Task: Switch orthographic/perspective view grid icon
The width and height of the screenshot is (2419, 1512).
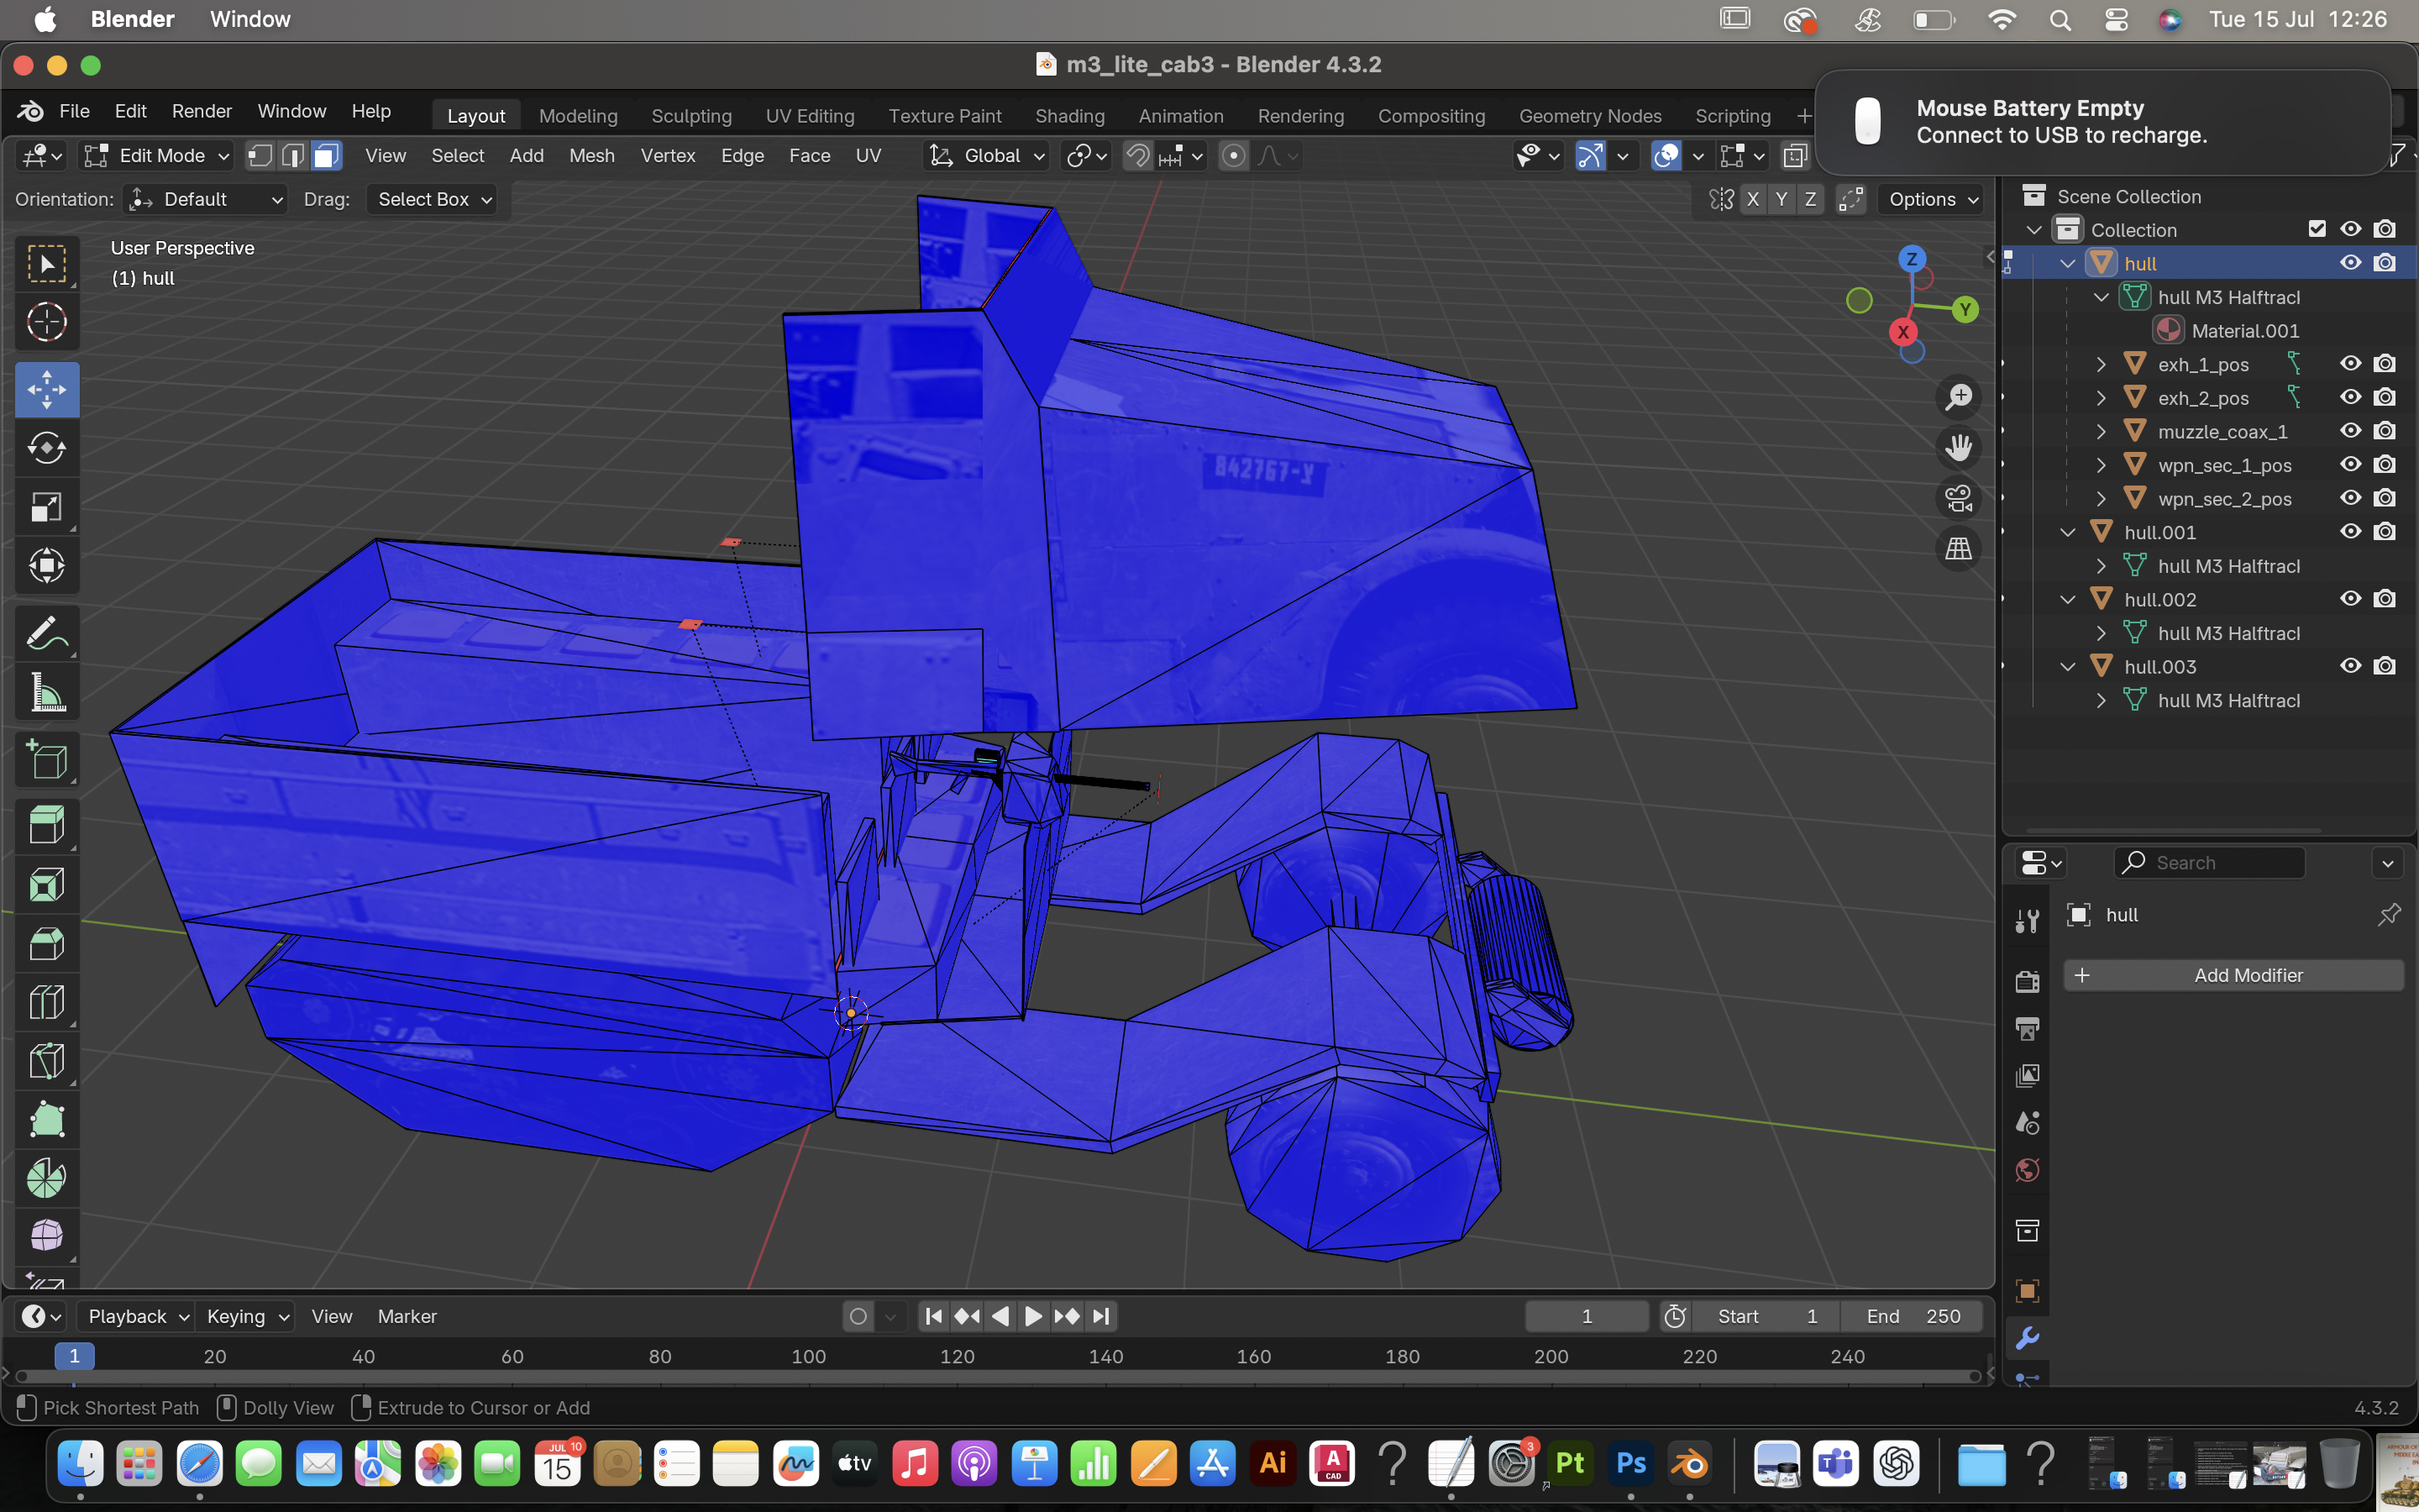Action: click(1958, 548)
